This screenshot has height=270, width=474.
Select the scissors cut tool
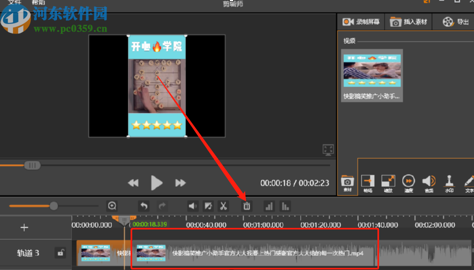pyautogui.click(x=223, y=206)
